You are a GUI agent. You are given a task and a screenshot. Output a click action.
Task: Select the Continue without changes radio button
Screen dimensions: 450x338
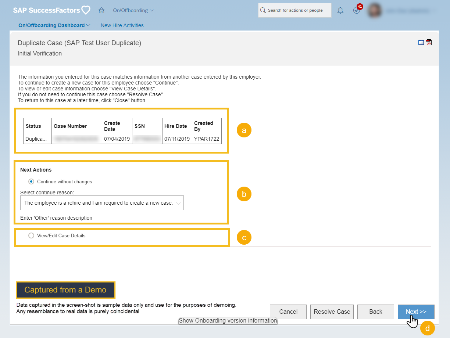pos(31,181)
